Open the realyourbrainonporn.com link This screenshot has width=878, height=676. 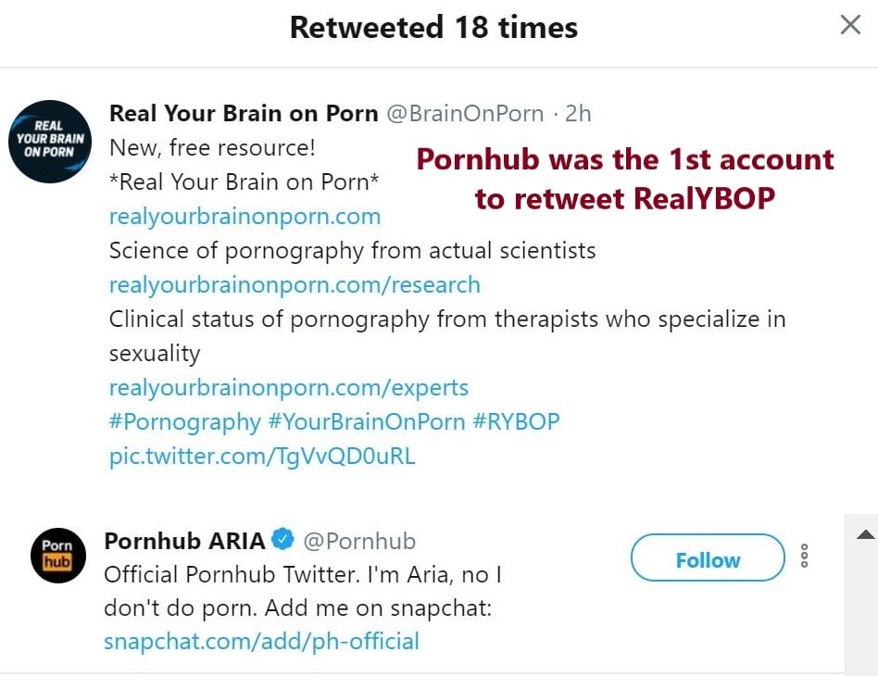point(245,217)
